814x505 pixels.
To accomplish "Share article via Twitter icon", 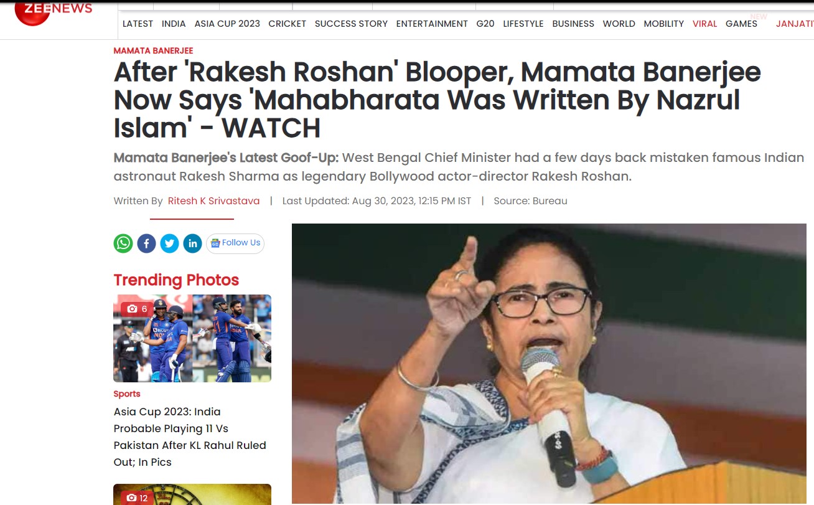I will coord(169,243).
